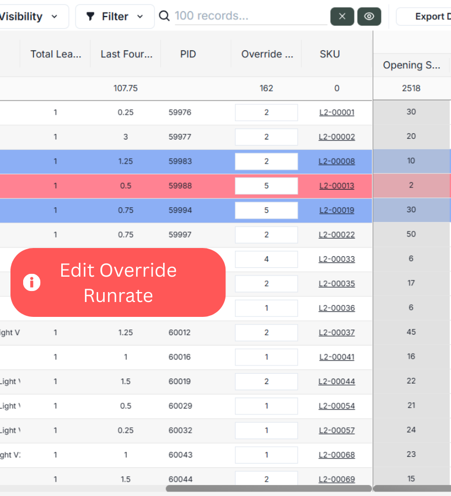This screenshot has height=496, width=451.
Task: Toggle the eye visibility button
Action: tap(369, 17)
